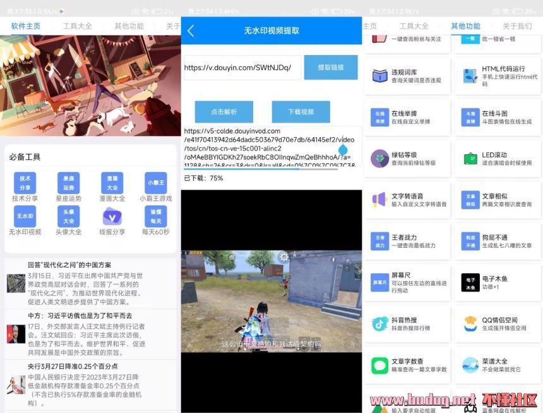Screen dimensions: 543x413
Task: Click the 提取链接 button
Action: tap(331, 67)
